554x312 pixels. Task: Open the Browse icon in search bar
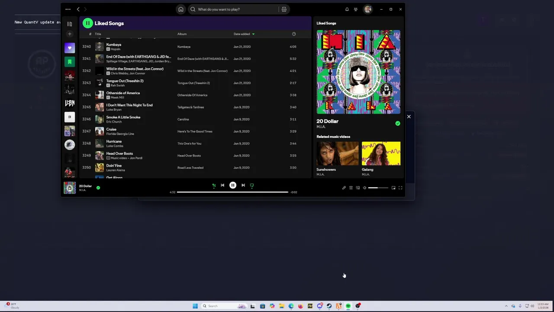[x=284, y=9]
